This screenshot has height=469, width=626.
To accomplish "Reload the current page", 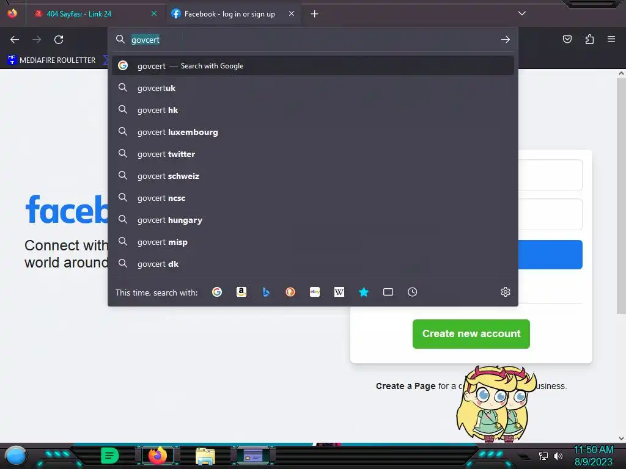I will click(x=59, y=40).
